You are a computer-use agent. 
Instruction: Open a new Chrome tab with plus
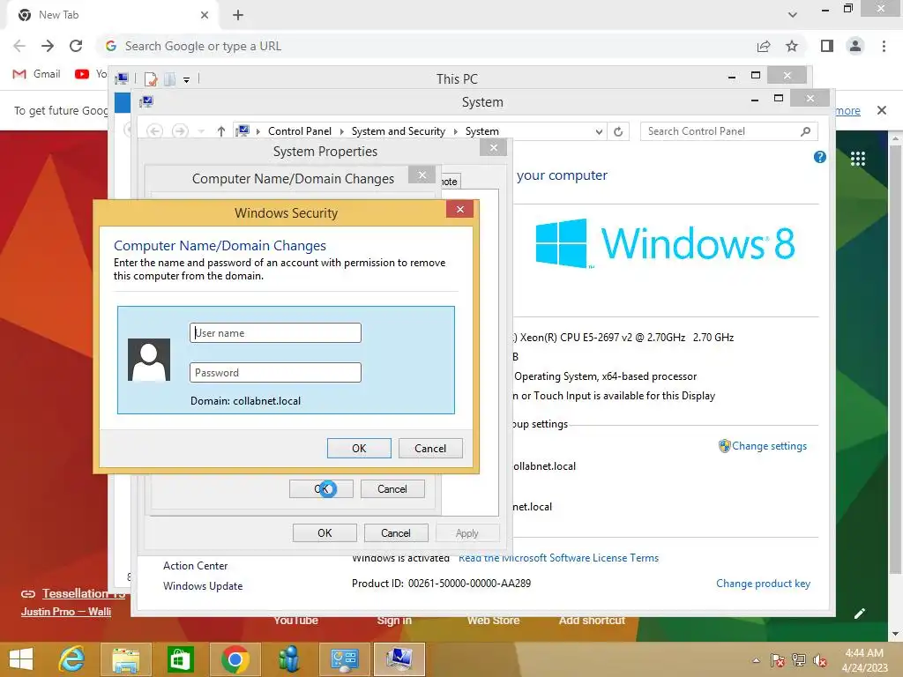coord(238,15)
